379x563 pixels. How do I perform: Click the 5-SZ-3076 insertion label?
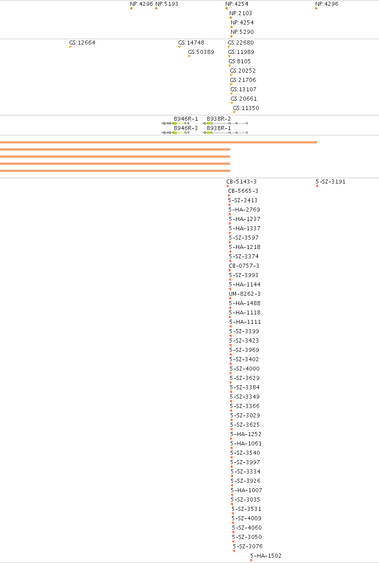pos(248,547)
